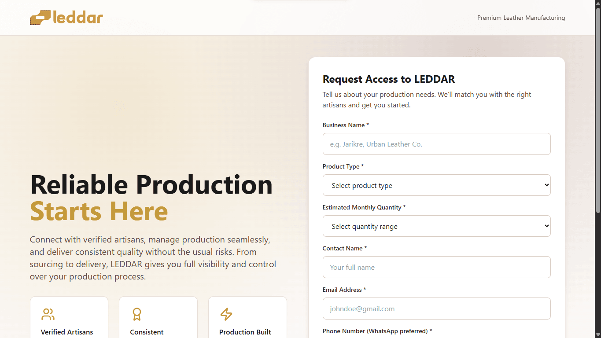The width and height of the screenshot is (601, 338).
Task: Focus the Email Address input field
Action: (x=436, y=309)
